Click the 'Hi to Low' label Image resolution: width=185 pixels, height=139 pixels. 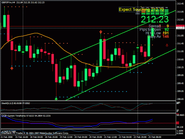(153, 33)
